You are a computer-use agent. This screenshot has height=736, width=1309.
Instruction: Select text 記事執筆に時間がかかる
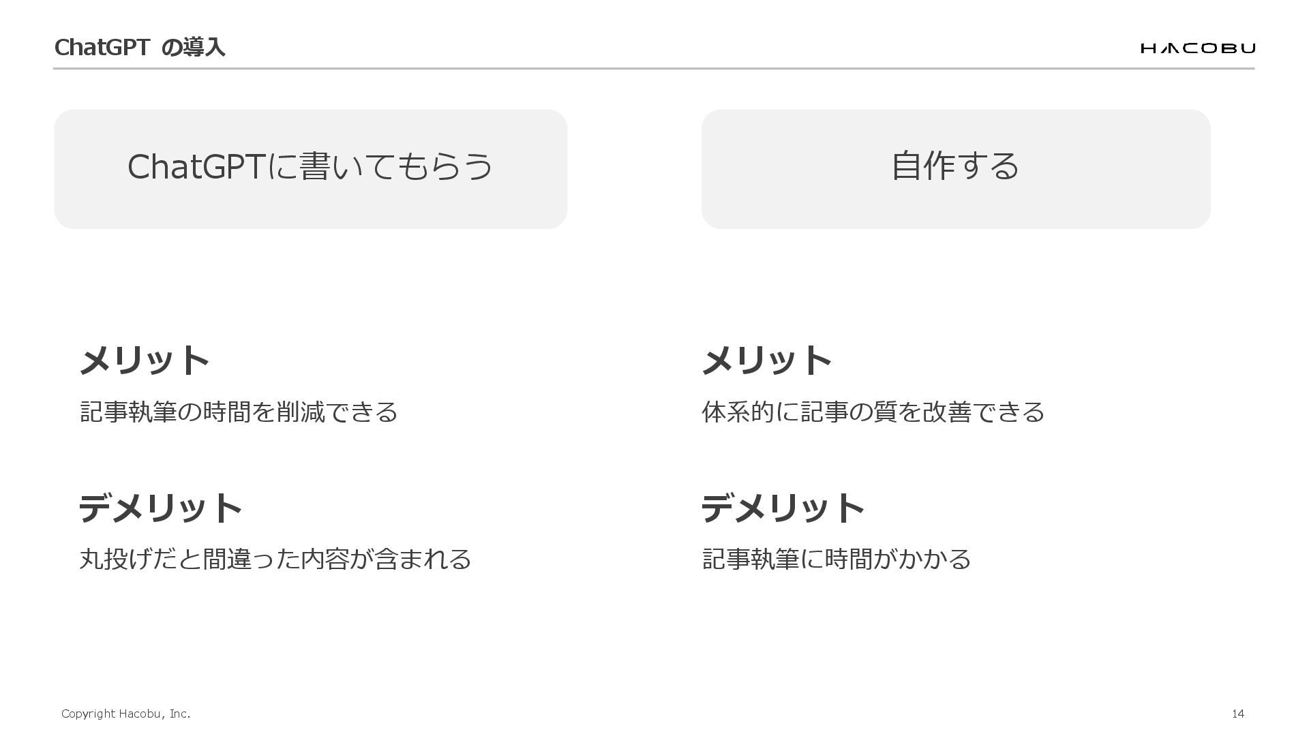click(837, 559)
